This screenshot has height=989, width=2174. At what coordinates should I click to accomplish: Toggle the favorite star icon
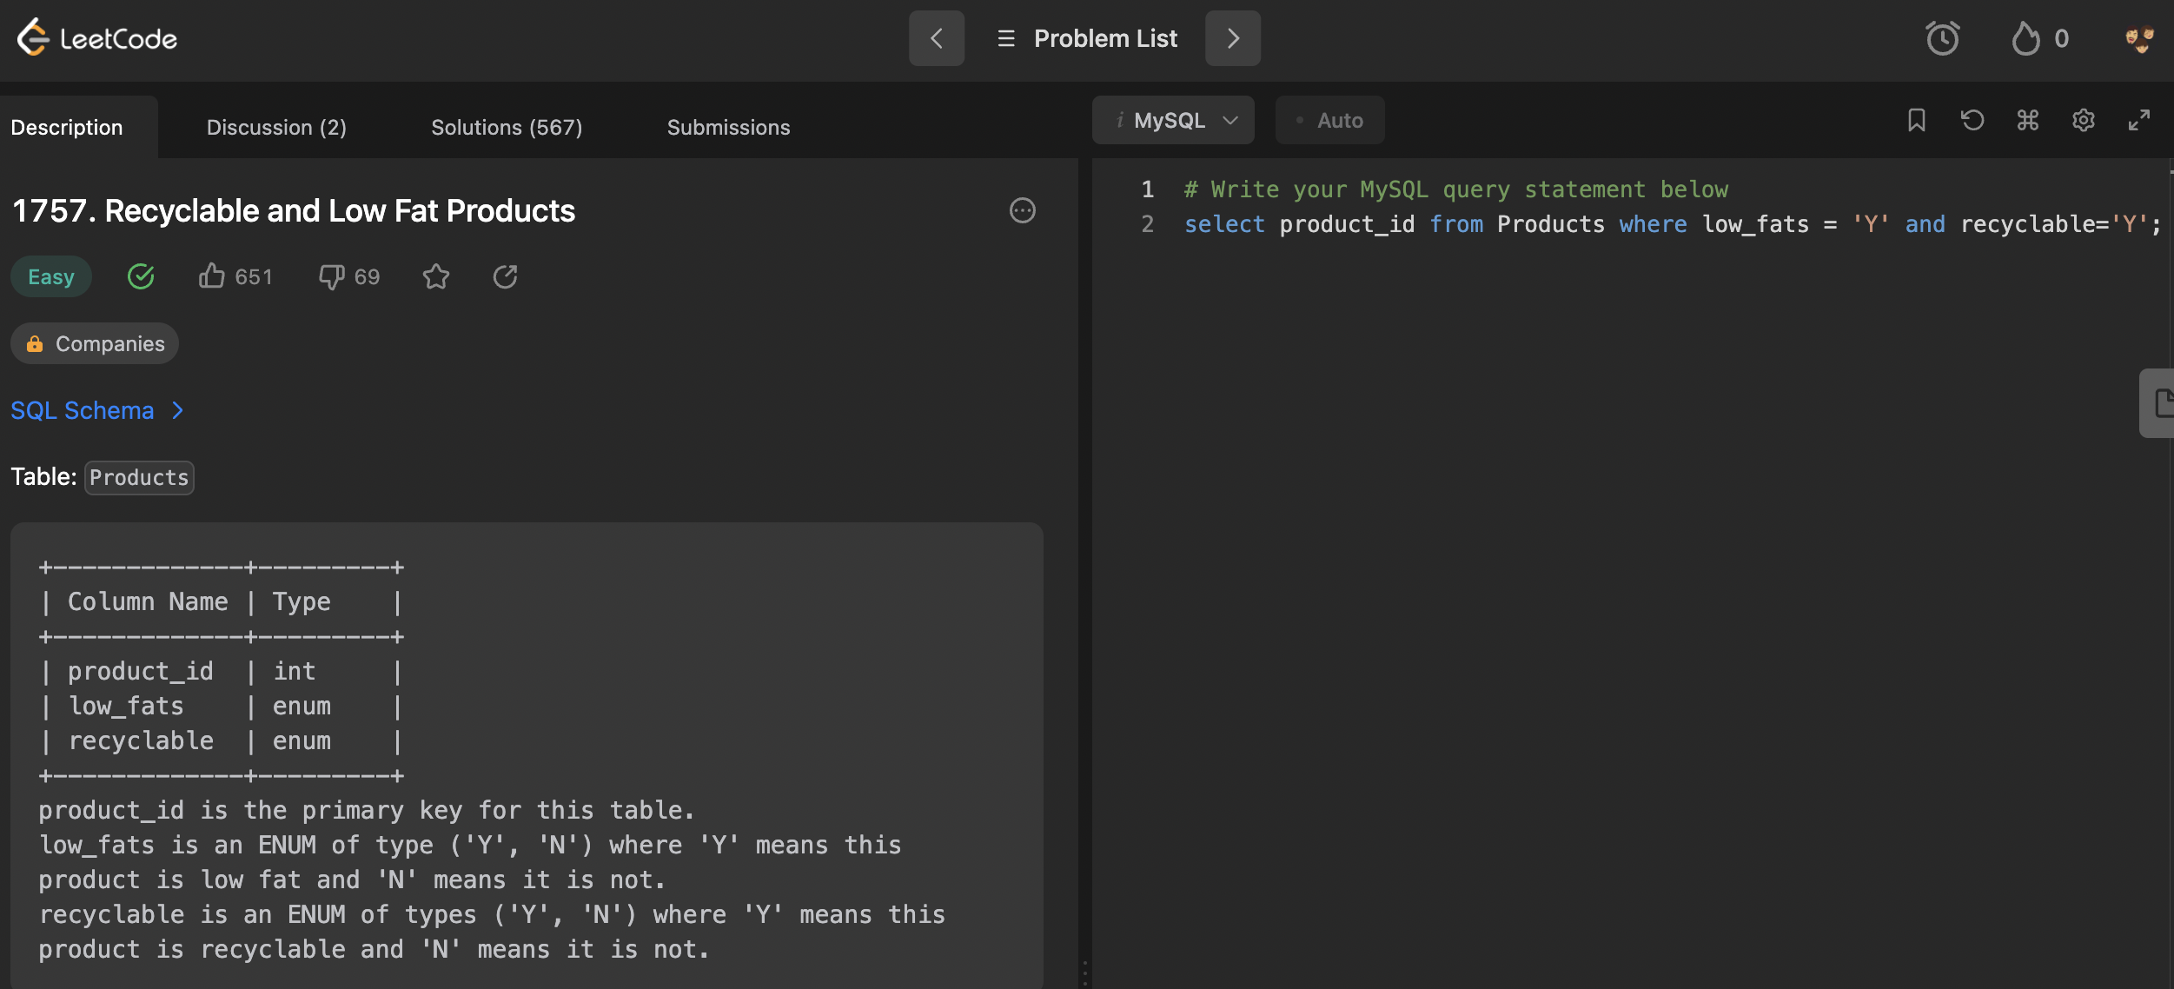436,276
